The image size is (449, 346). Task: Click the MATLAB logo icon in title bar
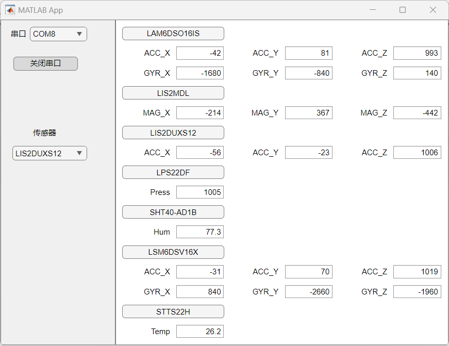tap(10, 10)
